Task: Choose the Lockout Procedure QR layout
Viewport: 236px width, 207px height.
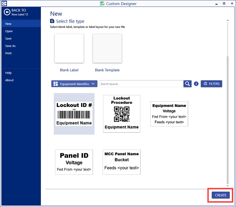Action: 121,113
